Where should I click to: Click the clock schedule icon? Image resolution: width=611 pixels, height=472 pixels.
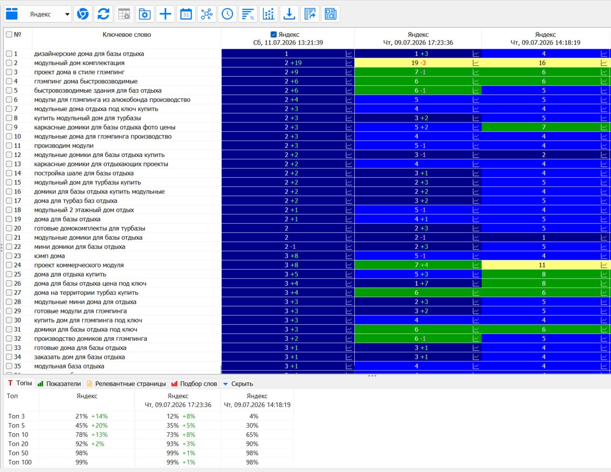(227, 14)
